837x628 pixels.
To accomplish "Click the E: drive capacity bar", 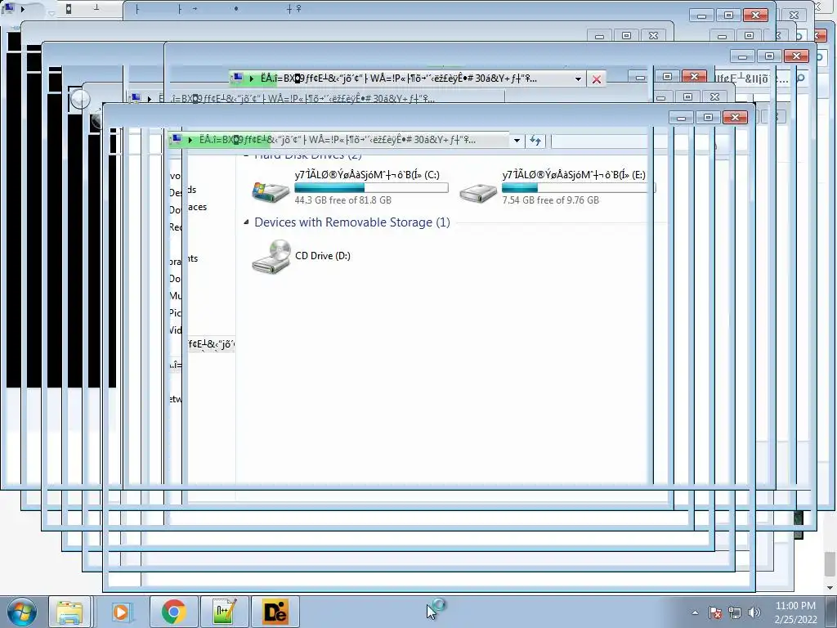I will tap(578, 187).
